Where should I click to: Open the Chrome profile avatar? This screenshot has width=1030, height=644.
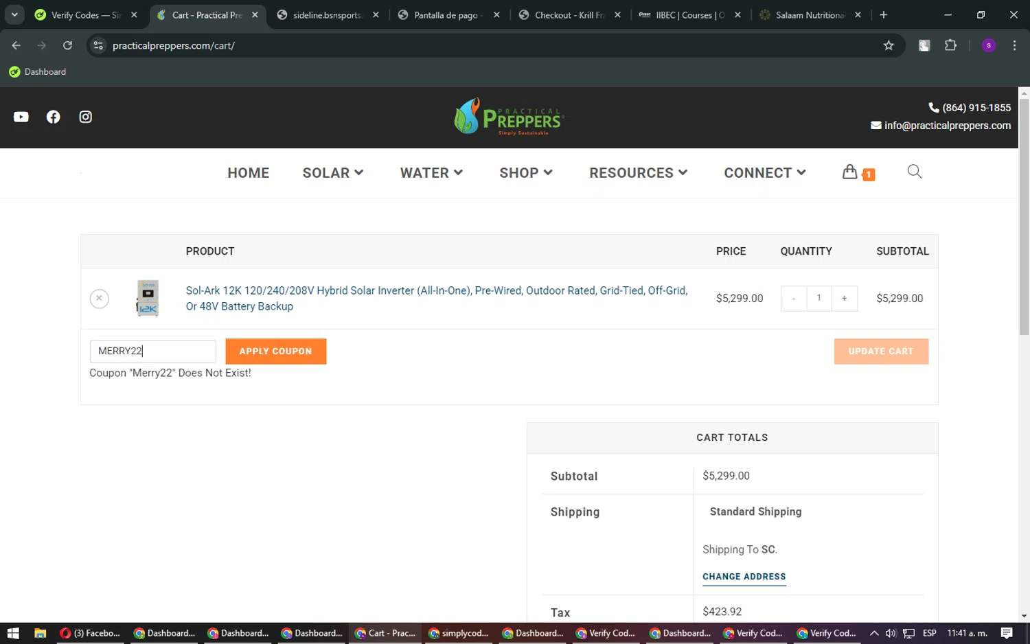point(989,45)
